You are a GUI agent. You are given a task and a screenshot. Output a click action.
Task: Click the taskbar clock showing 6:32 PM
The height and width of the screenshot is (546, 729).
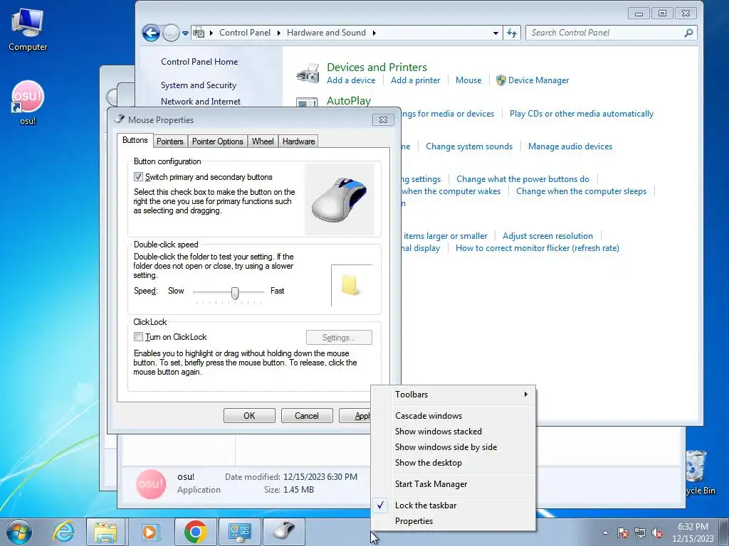693,532
